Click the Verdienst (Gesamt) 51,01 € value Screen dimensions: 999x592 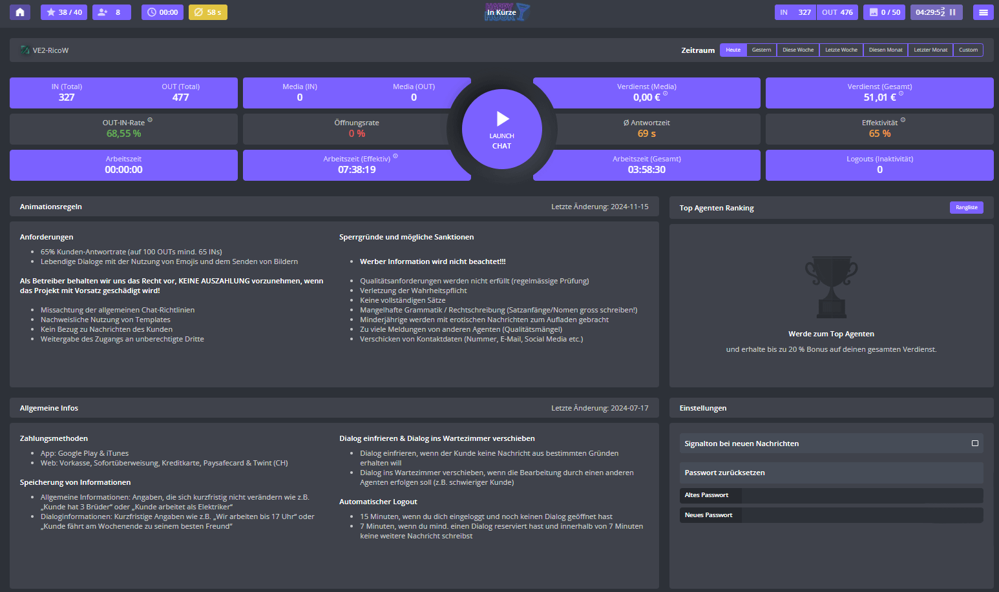coord(879,97)
